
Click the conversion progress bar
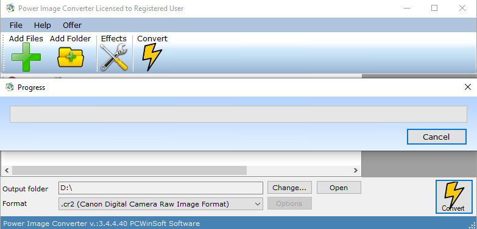coord(239,114)
